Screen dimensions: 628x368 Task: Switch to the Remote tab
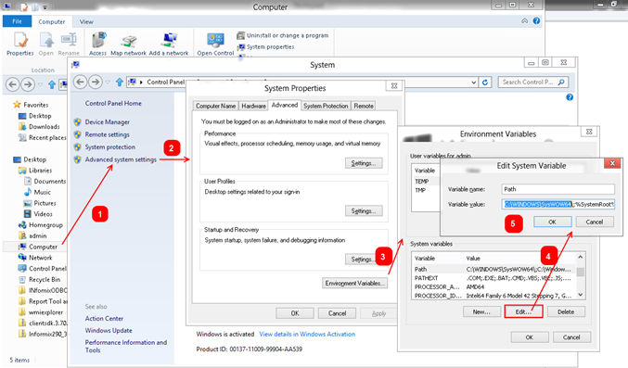tap(364, 106)
